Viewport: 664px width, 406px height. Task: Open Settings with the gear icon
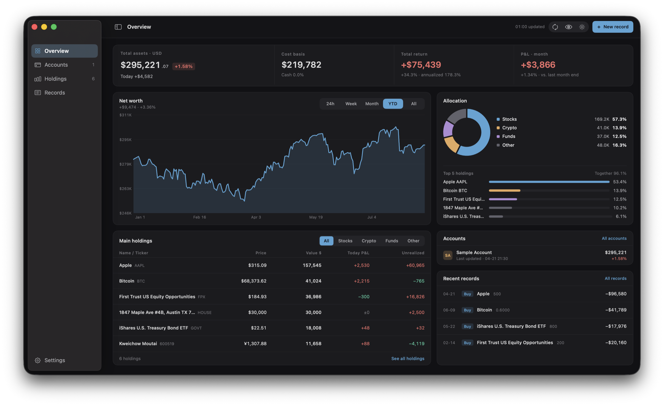tap(38, 360)
